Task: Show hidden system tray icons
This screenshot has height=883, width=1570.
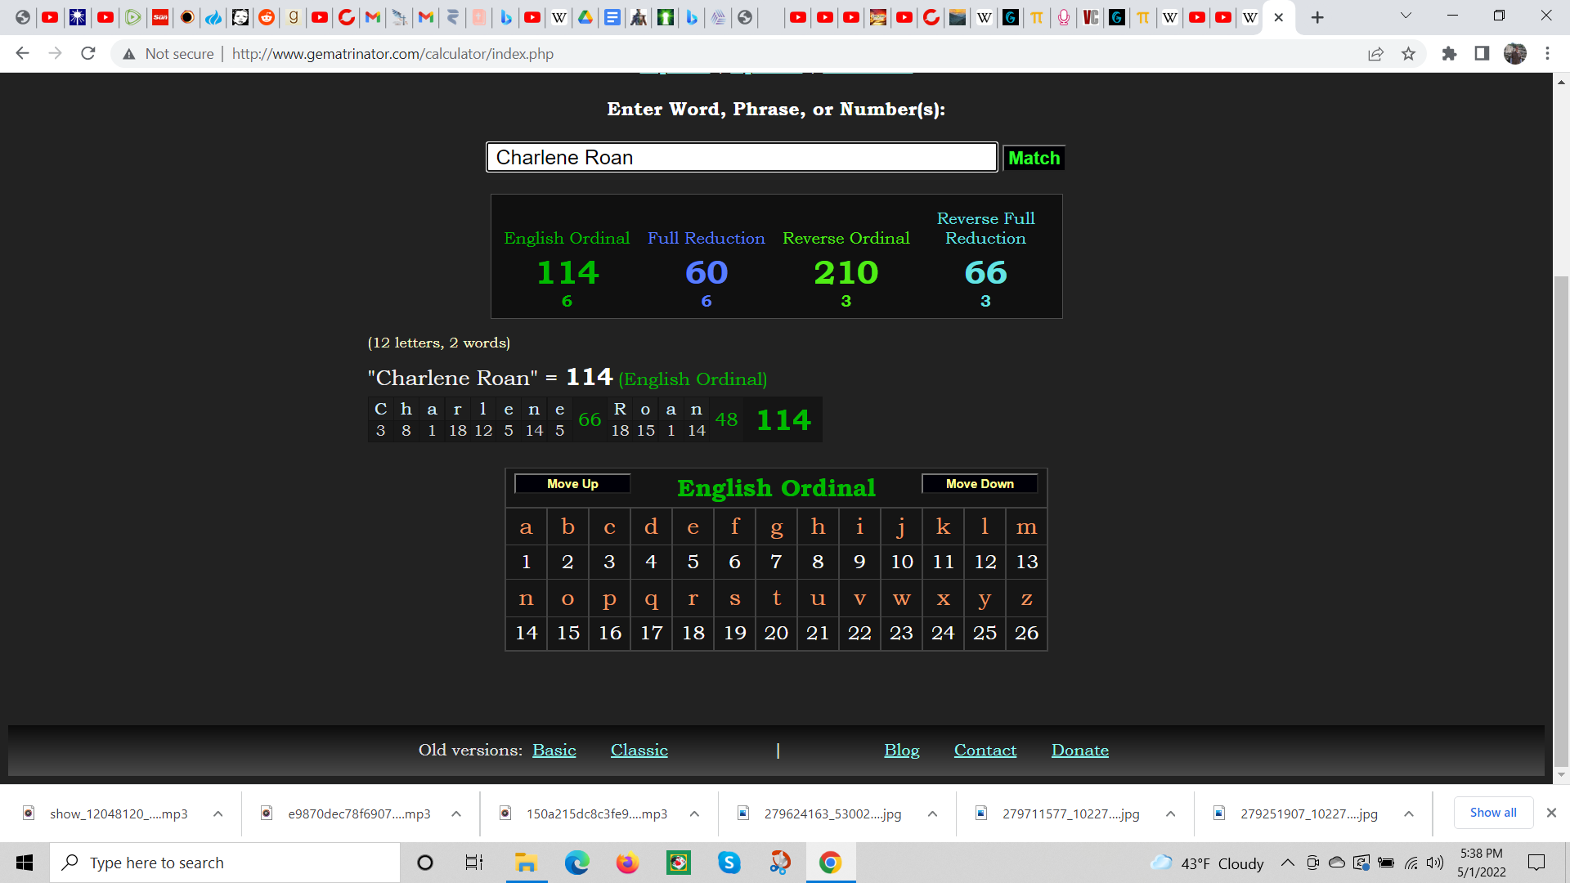Action: (x=1287, y=863)
